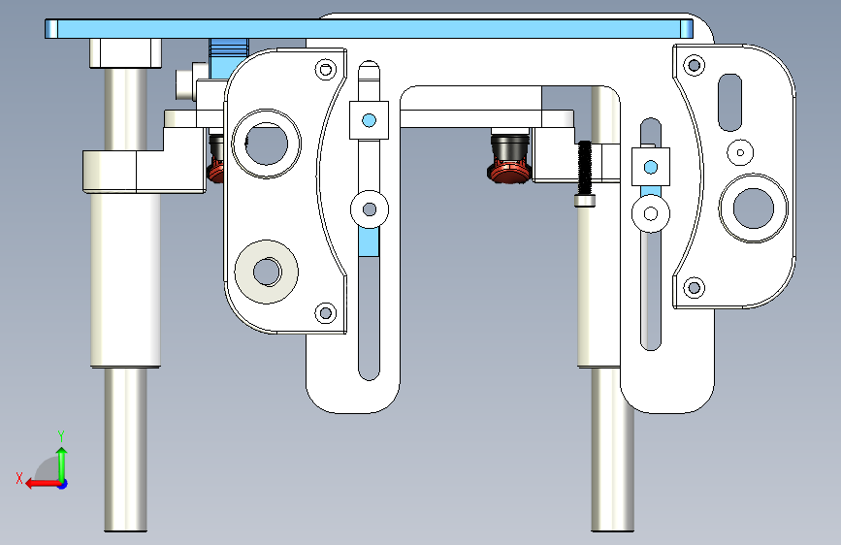
Task: Pick the oblong slot in right bracket
Action: [x=729, y=102]
